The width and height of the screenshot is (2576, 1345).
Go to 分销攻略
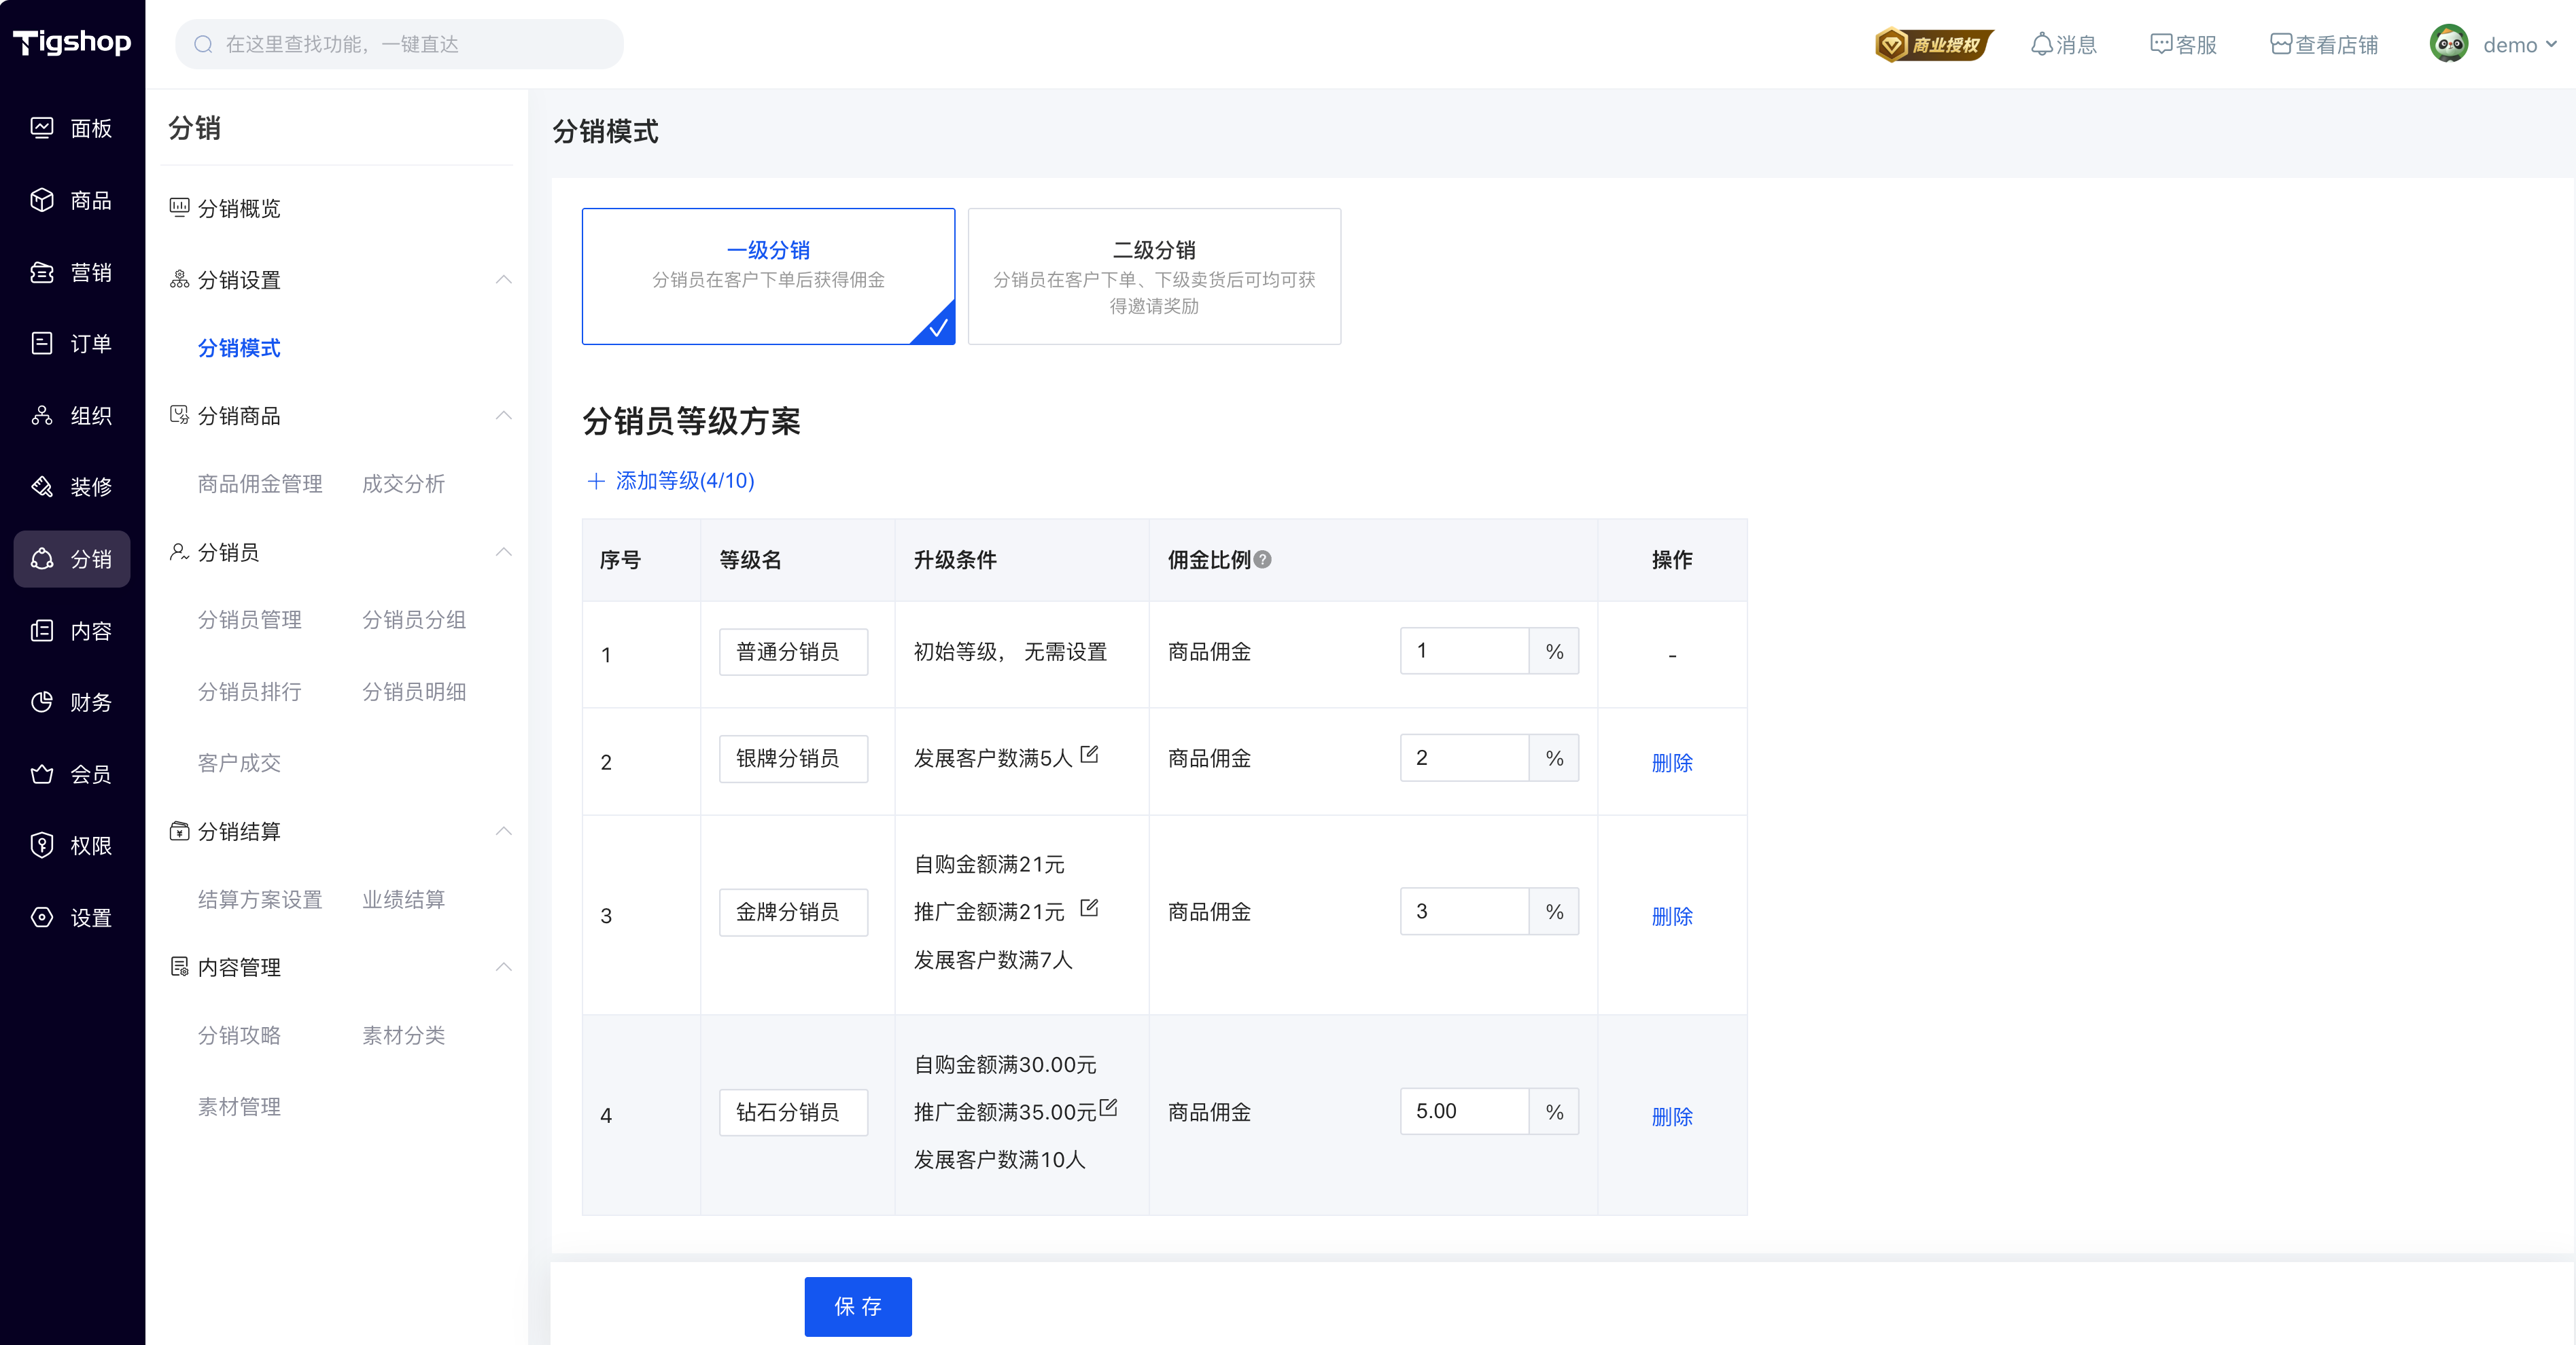[238, 1035]
